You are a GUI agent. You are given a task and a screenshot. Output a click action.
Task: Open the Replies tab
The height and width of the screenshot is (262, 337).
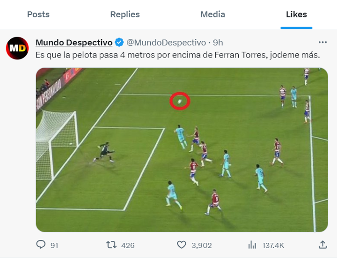click(125, 15)
